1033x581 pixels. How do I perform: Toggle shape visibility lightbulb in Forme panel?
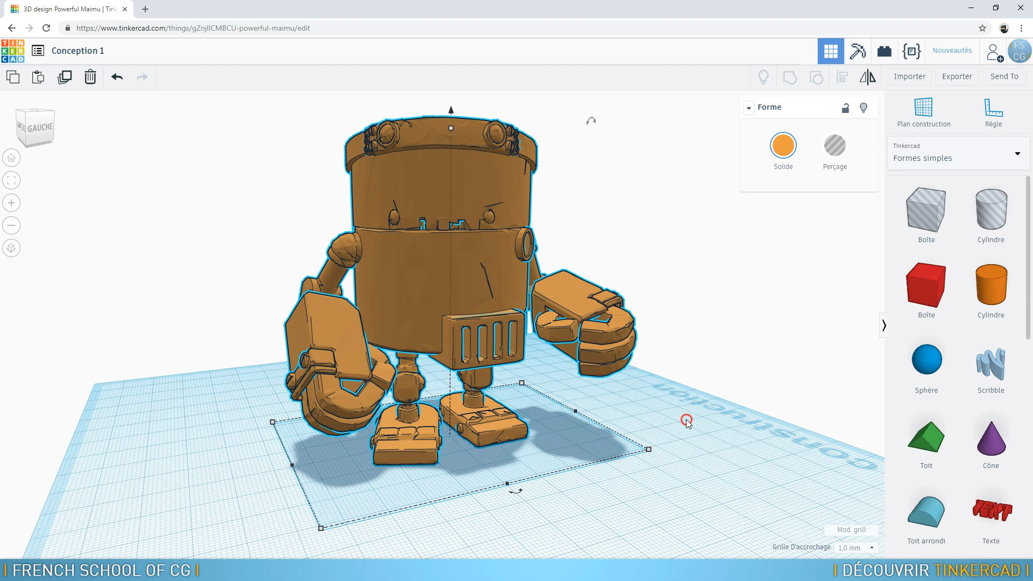pos(864,108)
